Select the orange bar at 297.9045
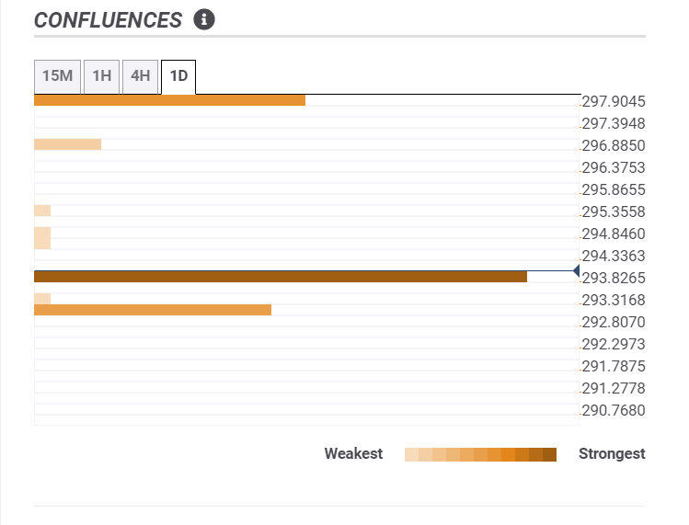689x525 pixels. point(169,99)
